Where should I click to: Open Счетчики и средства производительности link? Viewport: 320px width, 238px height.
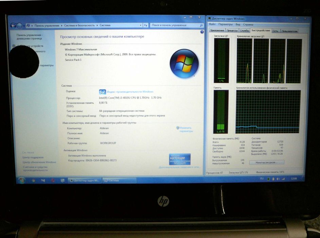(35, 169)
